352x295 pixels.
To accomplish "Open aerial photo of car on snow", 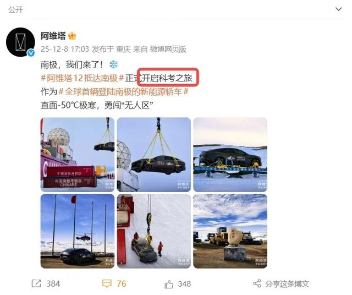I will (154, 231).
